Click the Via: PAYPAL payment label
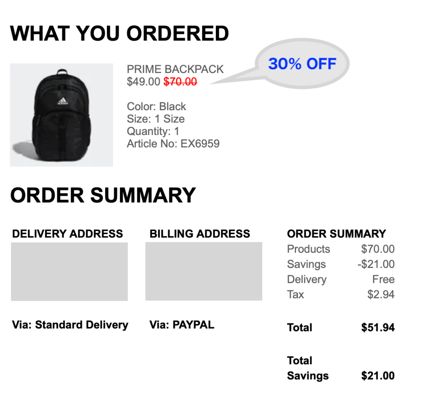Screen dimensions: 431x396 coord(182,325)
